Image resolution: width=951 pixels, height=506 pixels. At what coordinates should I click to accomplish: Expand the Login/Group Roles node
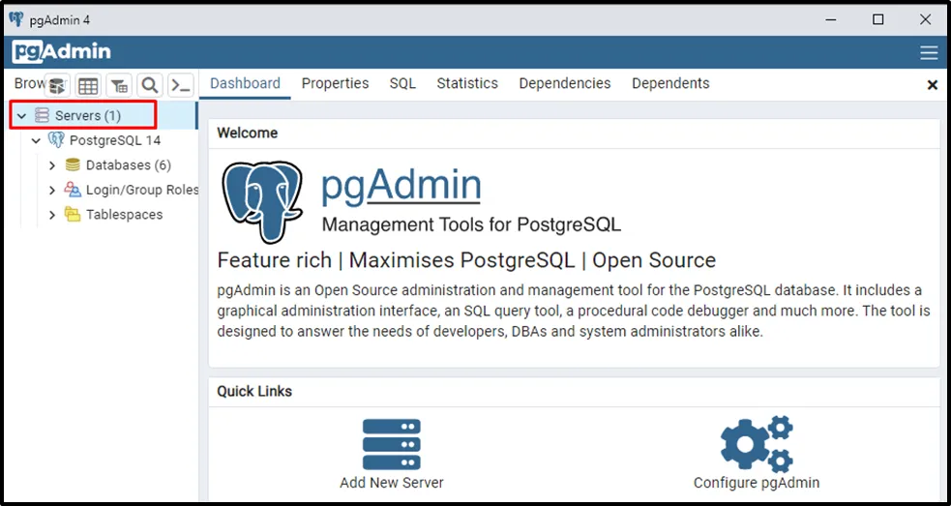point(52,191)
